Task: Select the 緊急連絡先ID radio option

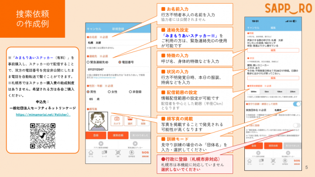Action: click(88, 62)
